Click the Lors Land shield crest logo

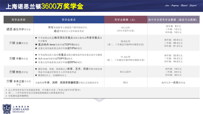click(7, 109)
